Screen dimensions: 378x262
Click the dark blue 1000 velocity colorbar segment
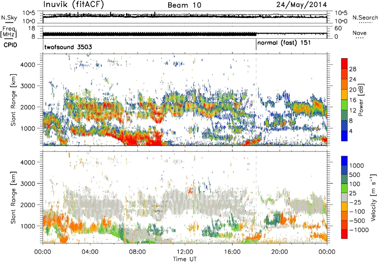[344, 161]
